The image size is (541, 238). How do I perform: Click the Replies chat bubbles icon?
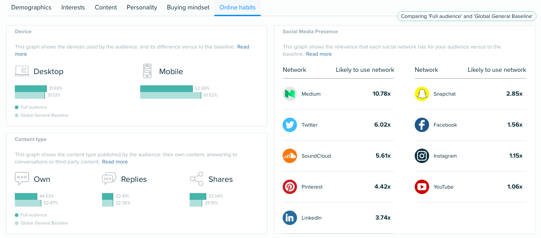pyautogui.click(x=109, y=179)
